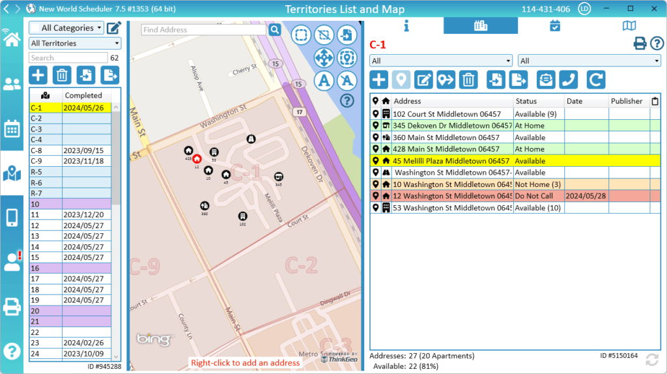Select the 12 Washington St address row

pyautogui.click(x=449, y=196)
